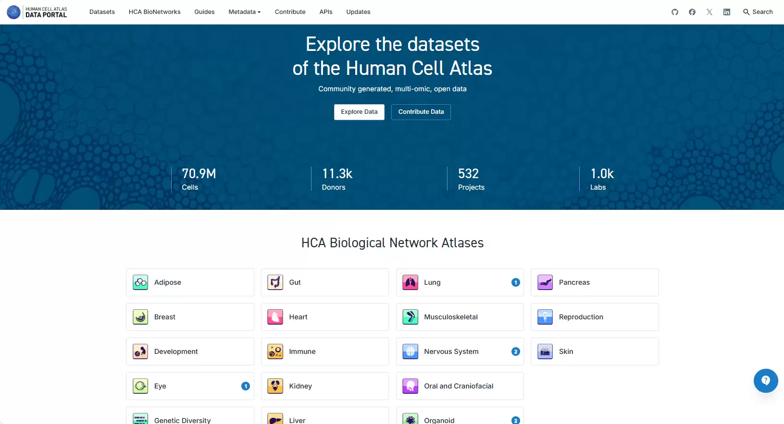Image resolution: width=784 pixels, height=424 pixels.
Task: Open HCA BioNetworks in navigation
Action: (x=155, y=12)
